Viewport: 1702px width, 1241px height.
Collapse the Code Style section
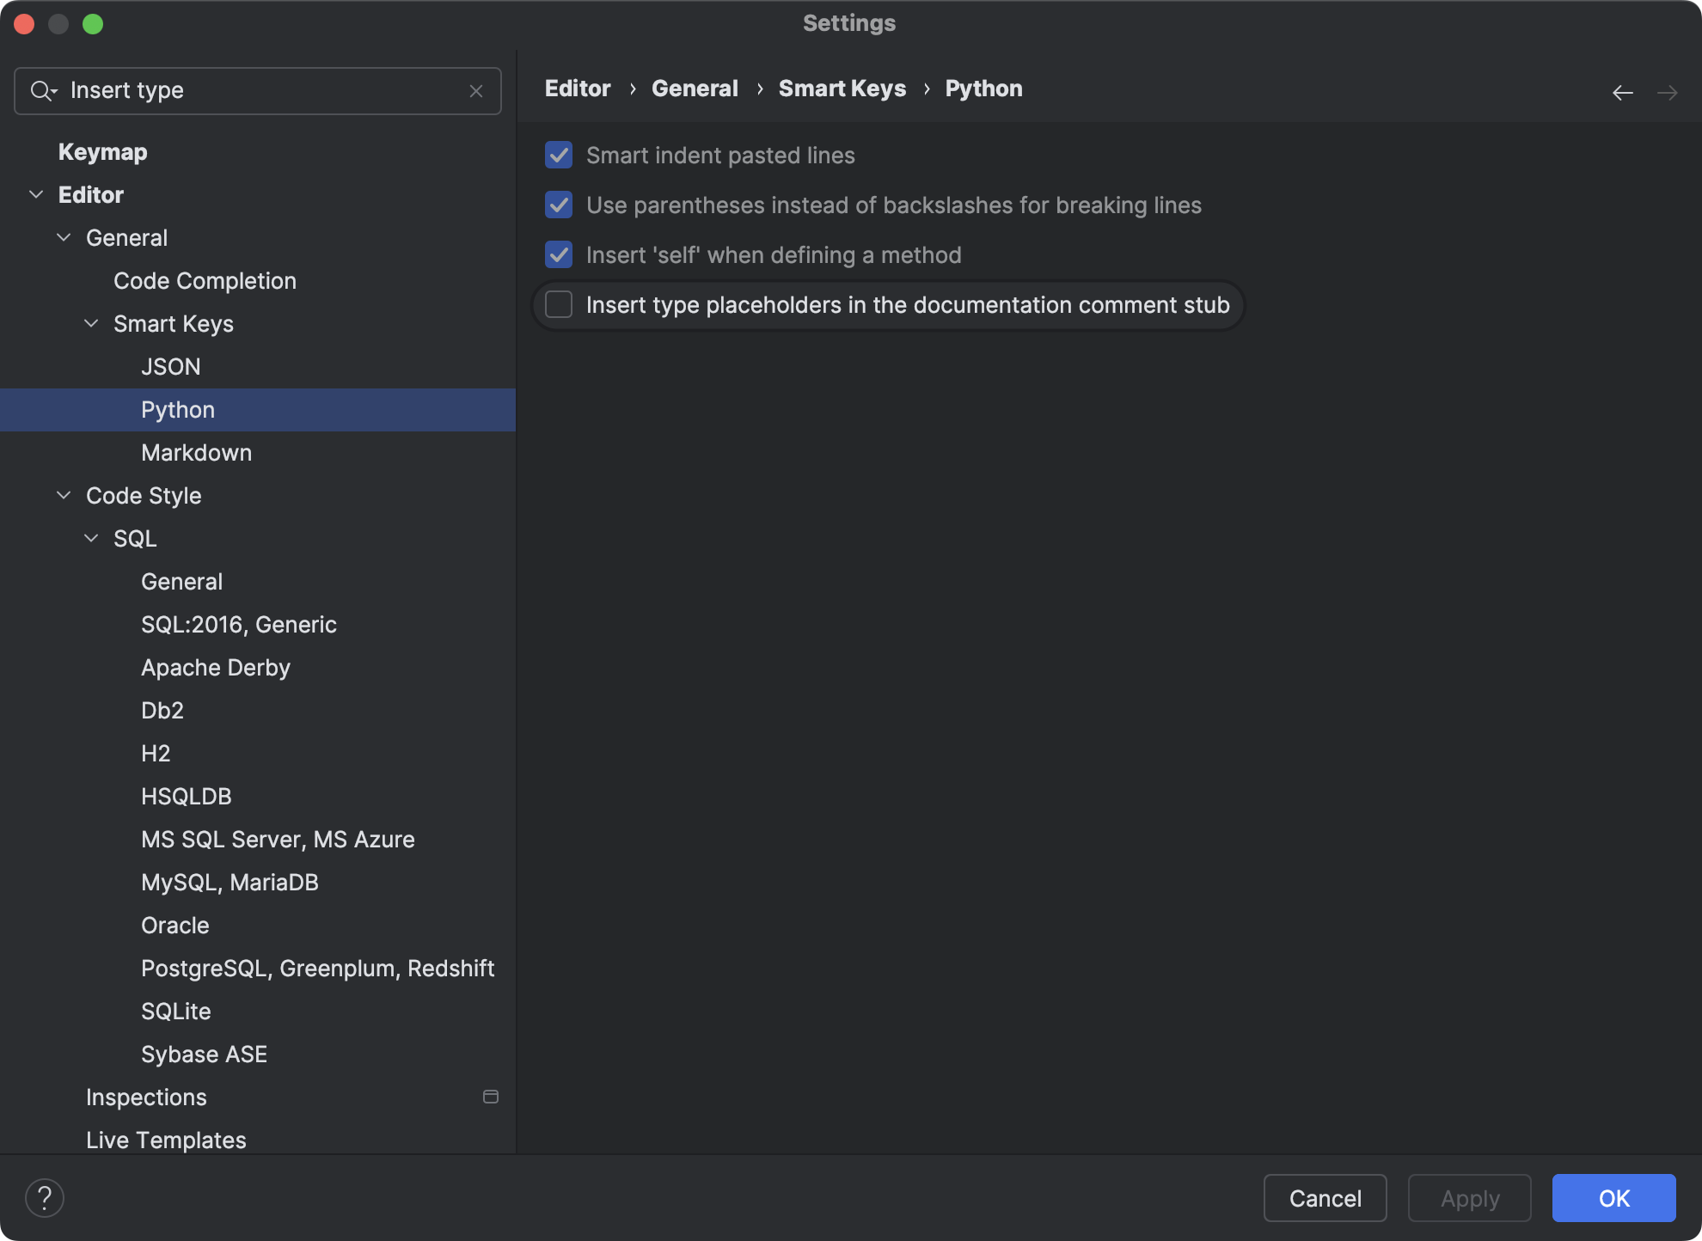(63, 495)
